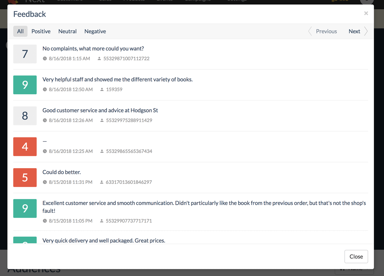Viewport: 384px width, 276px height.
Task: Click person icon beside 63317013601846297
Action: click(102, 182)
